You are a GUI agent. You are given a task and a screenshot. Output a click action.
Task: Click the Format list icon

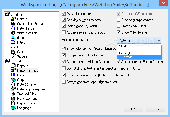click(13, 75)
